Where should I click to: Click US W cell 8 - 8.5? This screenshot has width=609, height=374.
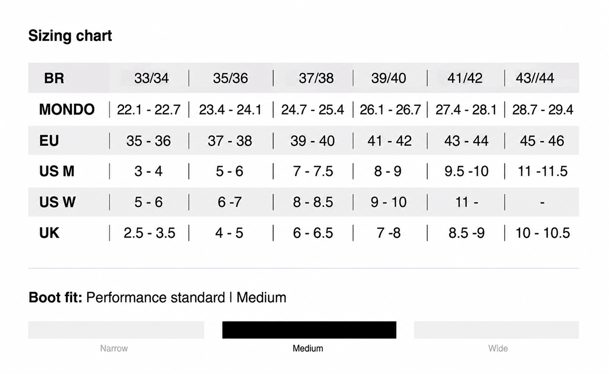point(313,202)
